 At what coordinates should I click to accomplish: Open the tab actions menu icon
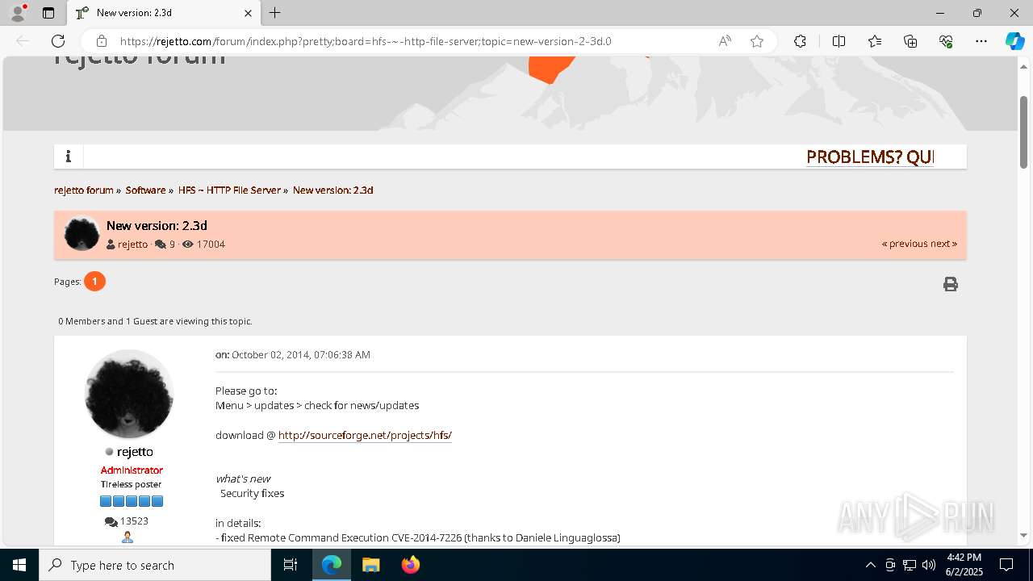tap(48, 13)
